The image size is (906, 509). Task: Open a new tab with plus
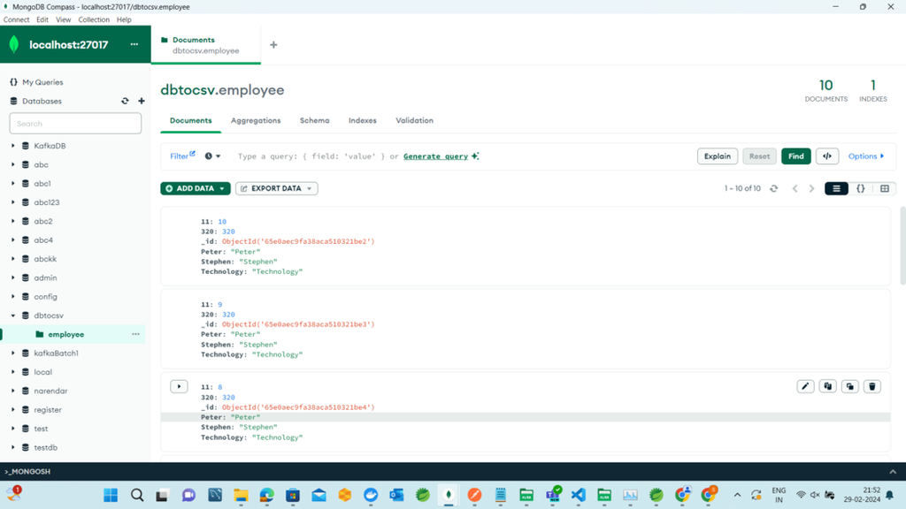(x=273, y=45)
